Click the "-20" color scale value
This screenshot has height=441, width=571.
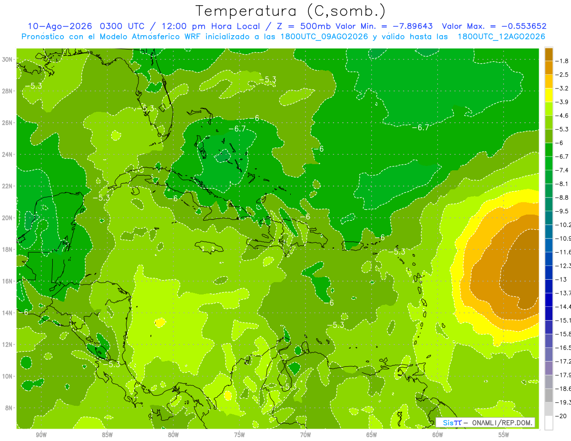coord(561,416)
